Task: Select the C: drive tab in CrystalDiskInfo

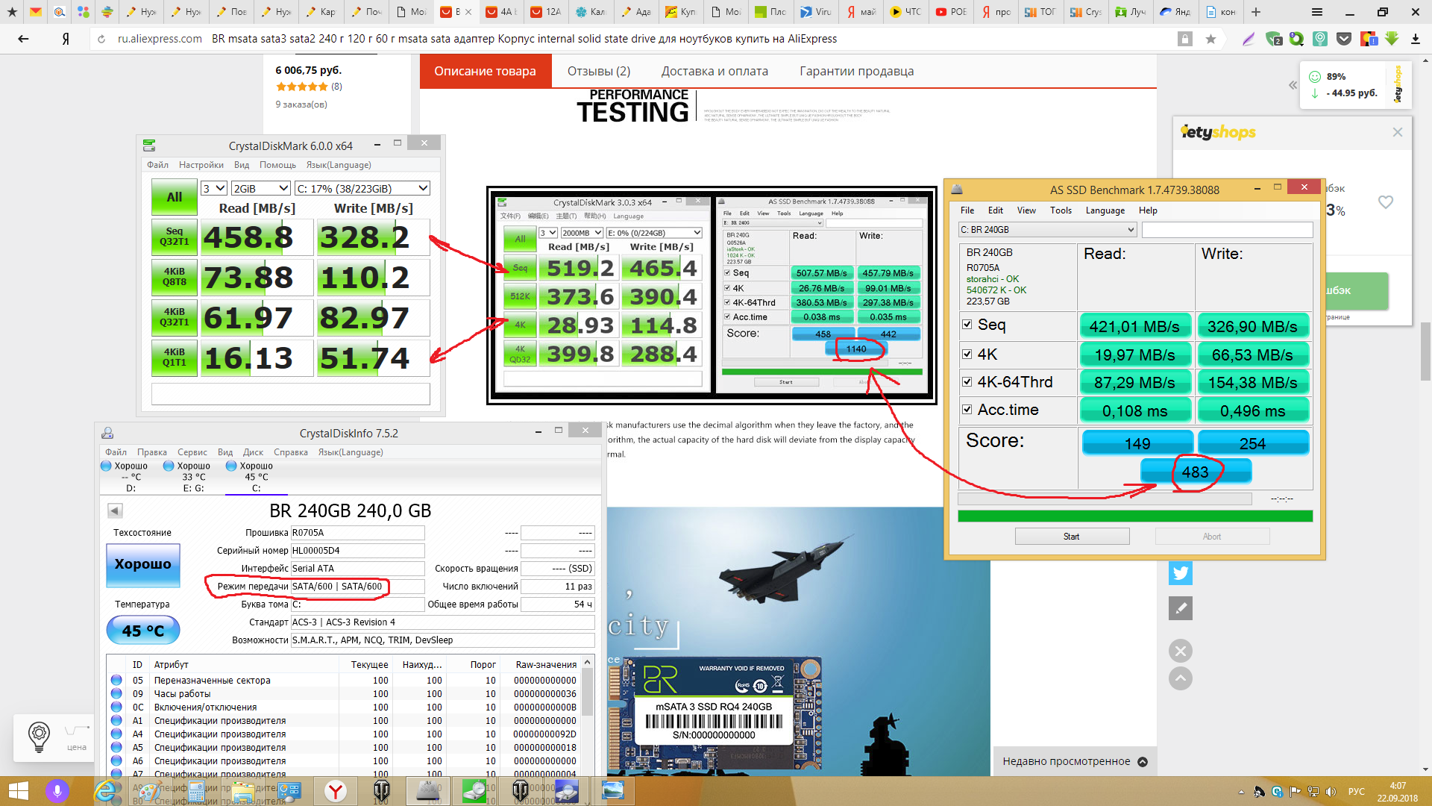Action: [256, 478]
